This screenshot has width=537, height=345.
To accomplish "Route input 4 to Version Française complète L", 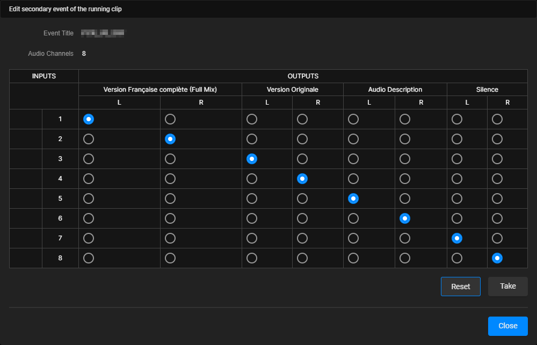I will click(x=88, y=179).
